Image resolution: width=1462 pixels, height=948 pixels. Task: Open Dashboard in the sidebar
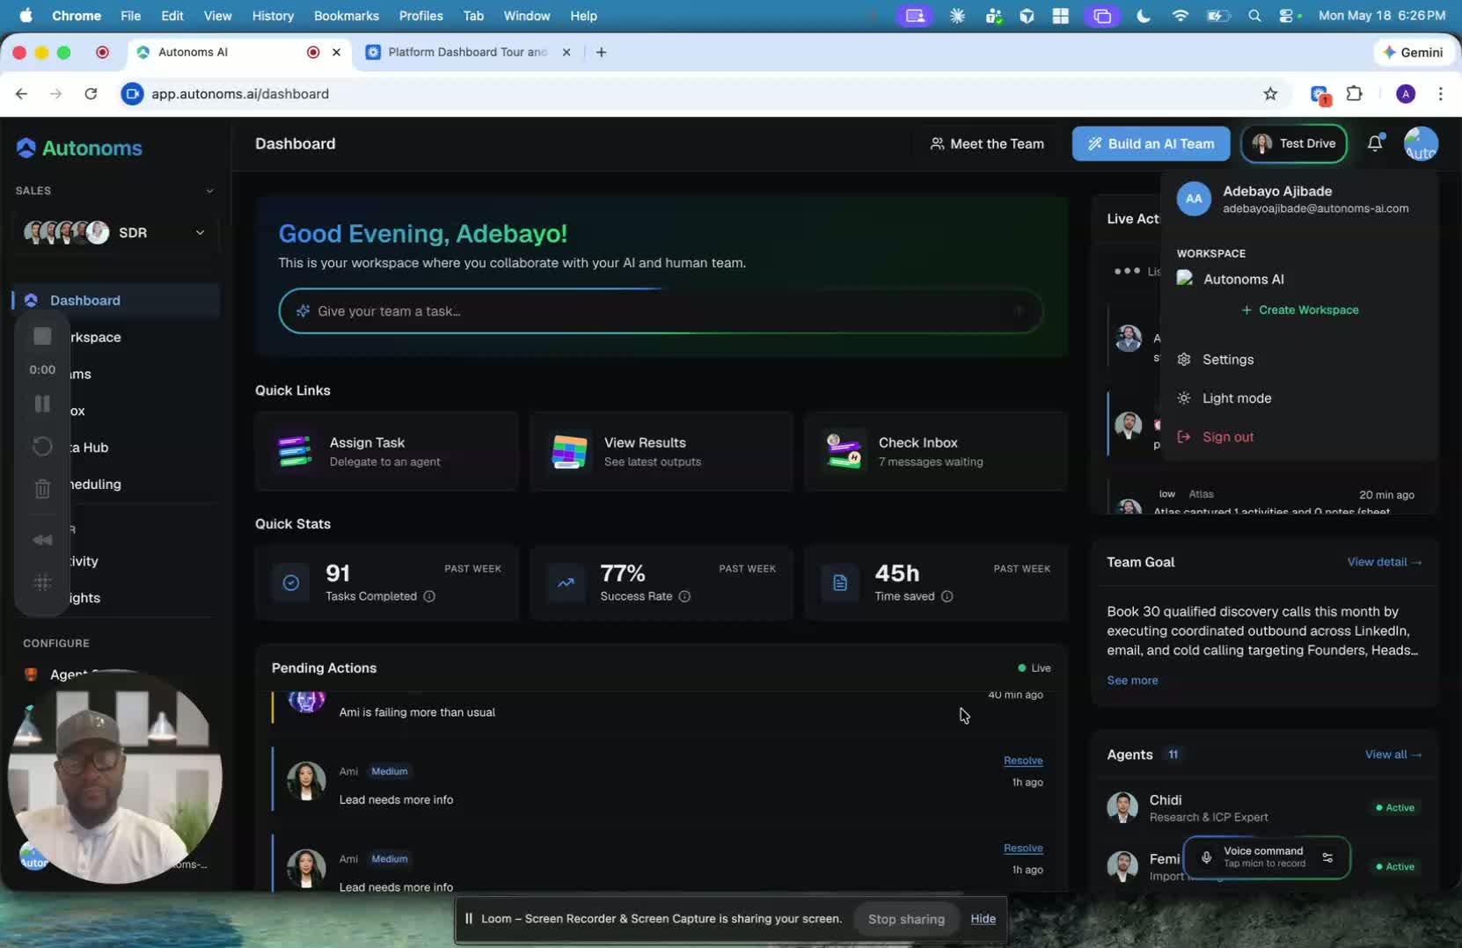pyautogui.click(x=116, y=300)
